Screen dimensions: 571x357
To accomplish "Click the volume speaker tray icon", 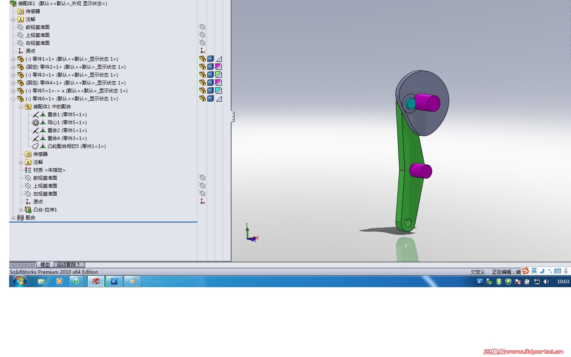I will (546, 282).
